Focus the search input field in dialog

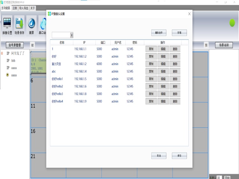click(x=61, y=35)
